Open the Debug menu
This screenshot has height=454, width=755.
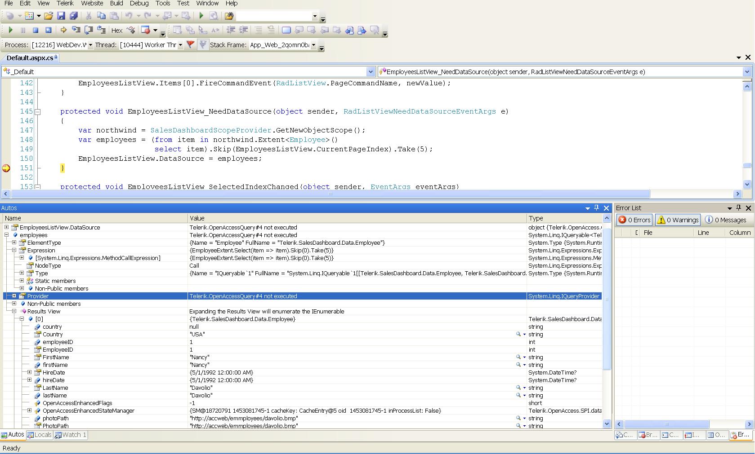139,3
